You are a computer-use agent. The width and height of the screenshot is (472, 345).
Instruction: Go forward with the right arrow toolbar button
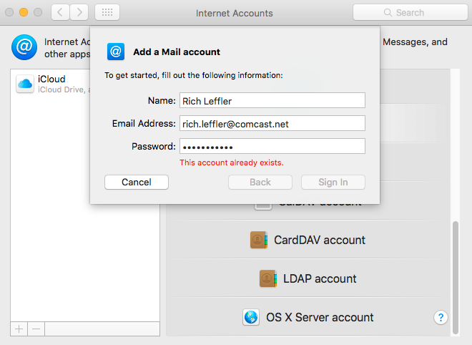tap(79, 12)
